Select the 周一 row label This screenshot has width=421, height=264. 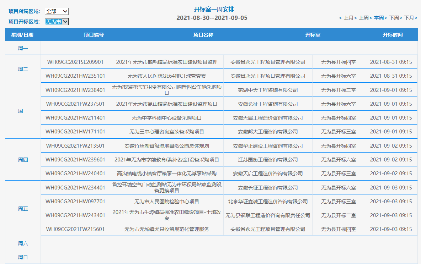[x=23, y=48]
